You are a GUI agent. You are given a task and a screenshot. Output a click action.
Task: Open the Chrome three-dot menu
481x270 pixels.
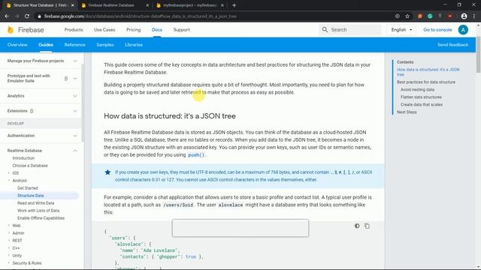(x=474, y=16)
